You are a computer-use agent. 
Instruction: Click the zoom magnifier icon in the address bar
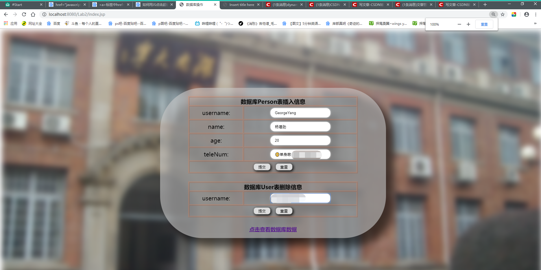click(493, 14)
